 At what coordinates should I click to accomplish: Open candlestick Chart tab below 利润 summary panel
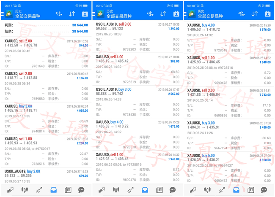(x=25, y=190)
